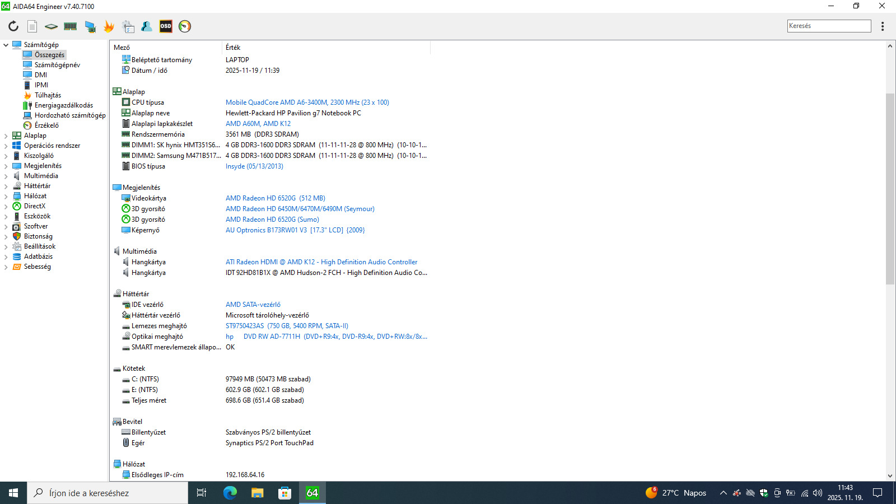The height and width of the screenshot is (504, 896).
Task: Click the CPU chip toolbar icon
Action: (x=51, y=26)
